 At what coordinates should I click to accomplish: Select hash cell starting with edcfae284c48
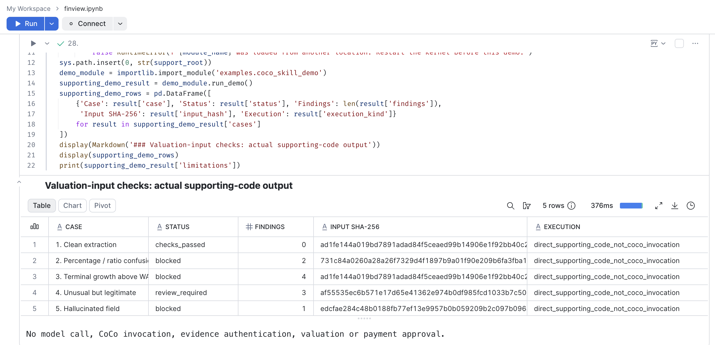coord(420,309)
